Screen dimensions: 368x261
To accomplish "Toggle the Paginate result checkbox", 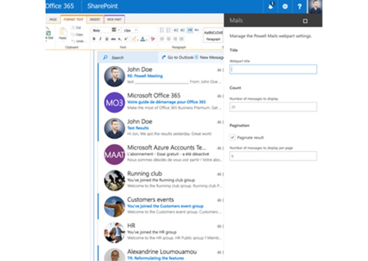I will point(232,137).
